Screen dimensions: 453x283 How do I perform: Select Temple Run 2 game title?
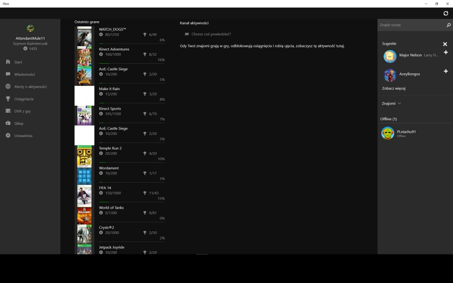tap(110, 148)
